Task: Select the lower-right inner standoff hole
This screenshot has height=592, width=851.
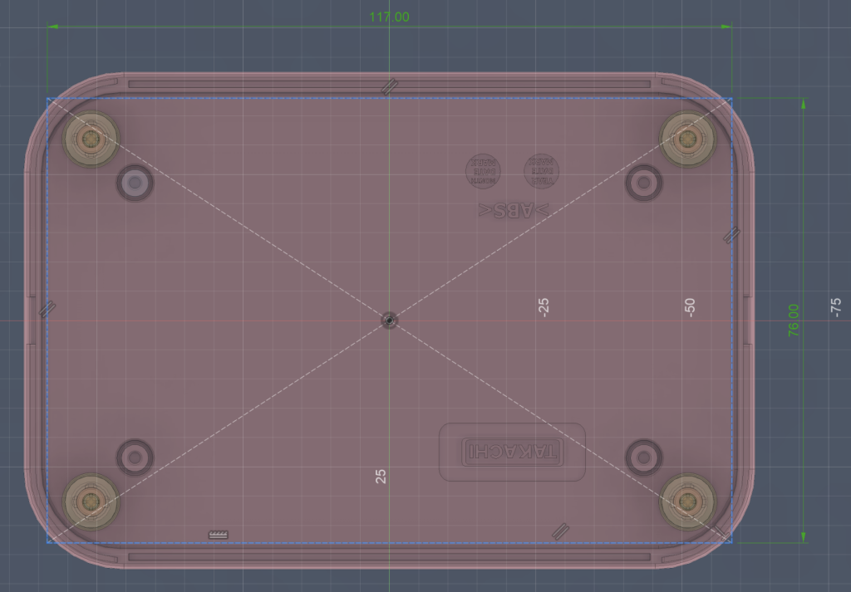Action: [644, 457]
